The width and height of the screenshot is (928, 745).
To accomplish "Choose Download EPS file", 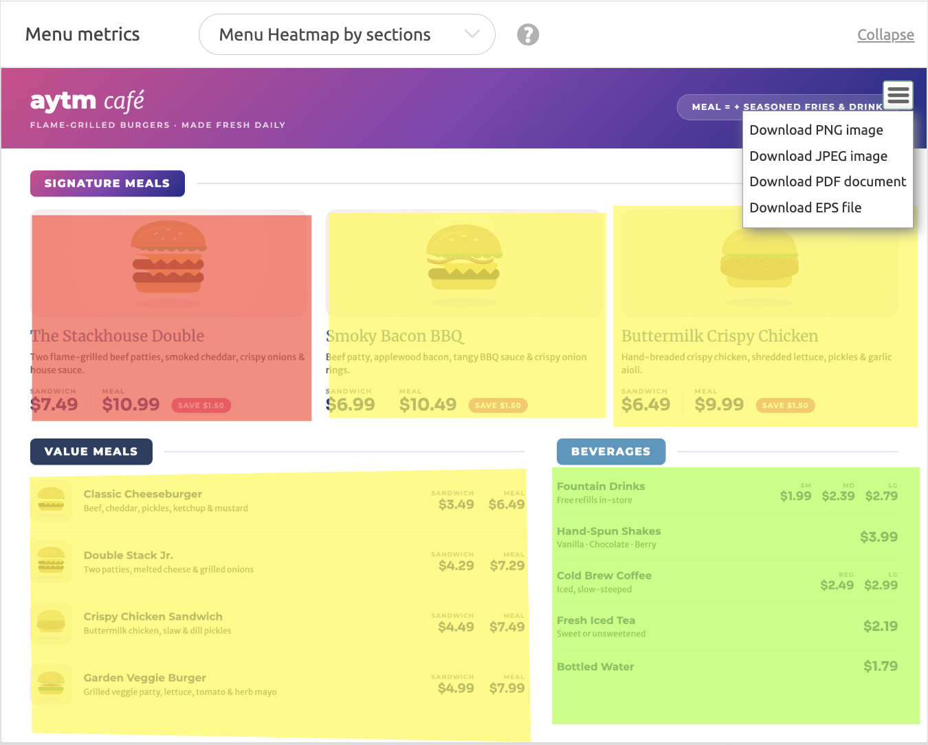I will click(805, 208).
